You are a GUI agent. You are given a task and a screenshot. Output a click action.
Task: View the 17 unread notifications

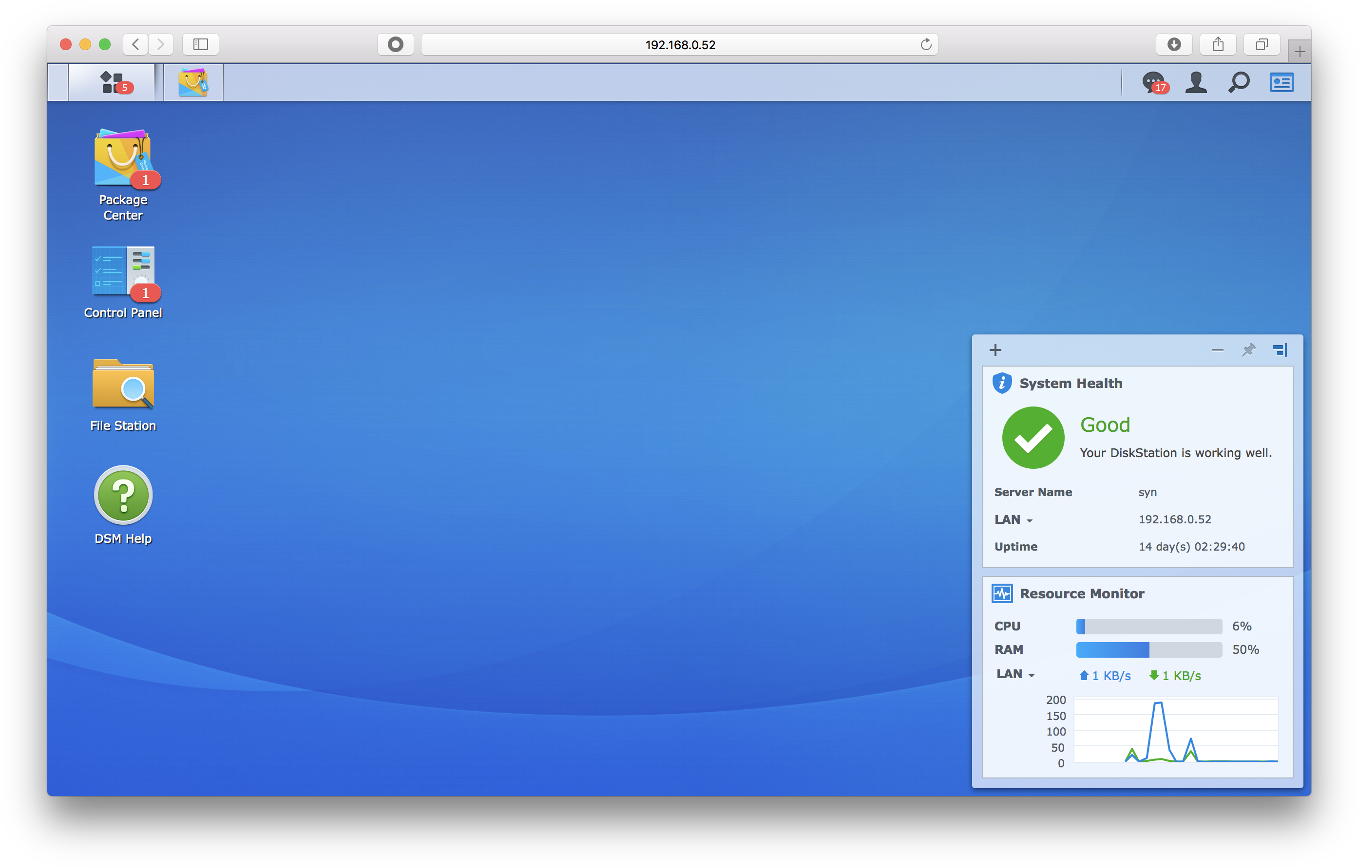click(x=1154, y=82)
